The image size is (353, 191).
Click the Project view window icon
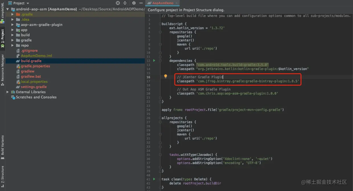(10, 3)
